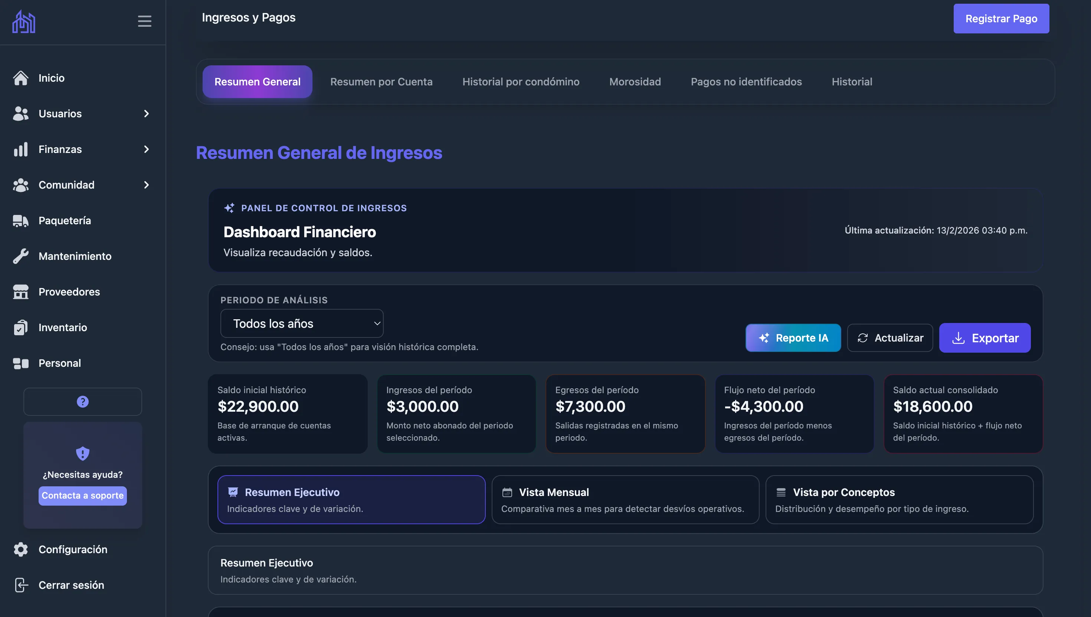Expand the Comunidad submenu chevron
Image resolution: width=1091 pixels, height=617 pixels.
click(x=147, y=185)
